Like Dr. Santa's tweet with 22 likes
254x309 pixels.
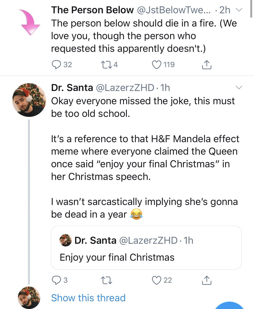(157, 280)
